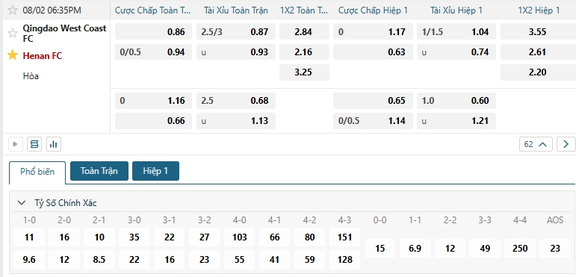576x277 pixels.
Task: Select AOS correct score odds 23
Action: (555, 249)
